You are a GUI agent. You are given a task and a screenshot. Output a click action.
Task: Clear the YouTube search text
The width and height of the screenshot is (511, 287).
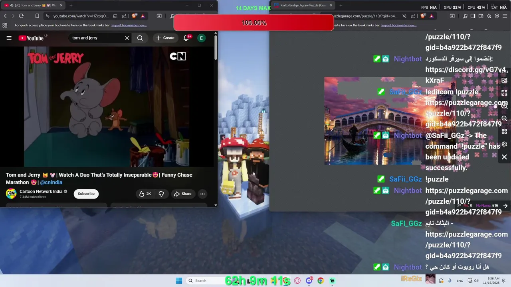(x=127, y=38)
